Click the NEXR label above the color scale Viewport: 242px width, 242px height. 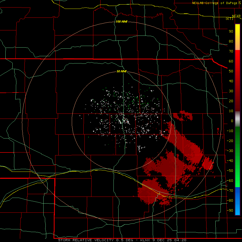[x=236, y=16]
